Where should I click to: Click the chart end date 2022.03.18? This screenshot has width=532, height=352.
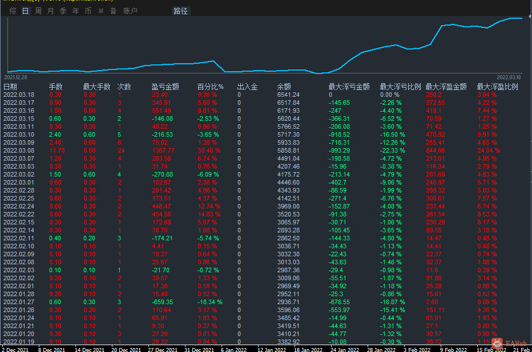click(509, 77)
